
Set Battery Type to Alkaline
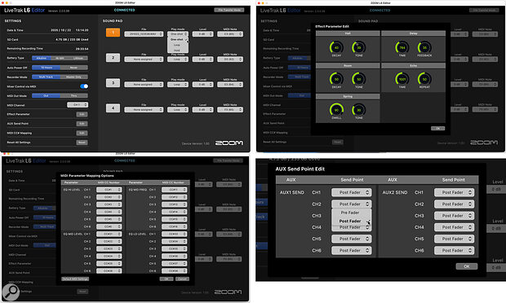[x=42, y=59]
